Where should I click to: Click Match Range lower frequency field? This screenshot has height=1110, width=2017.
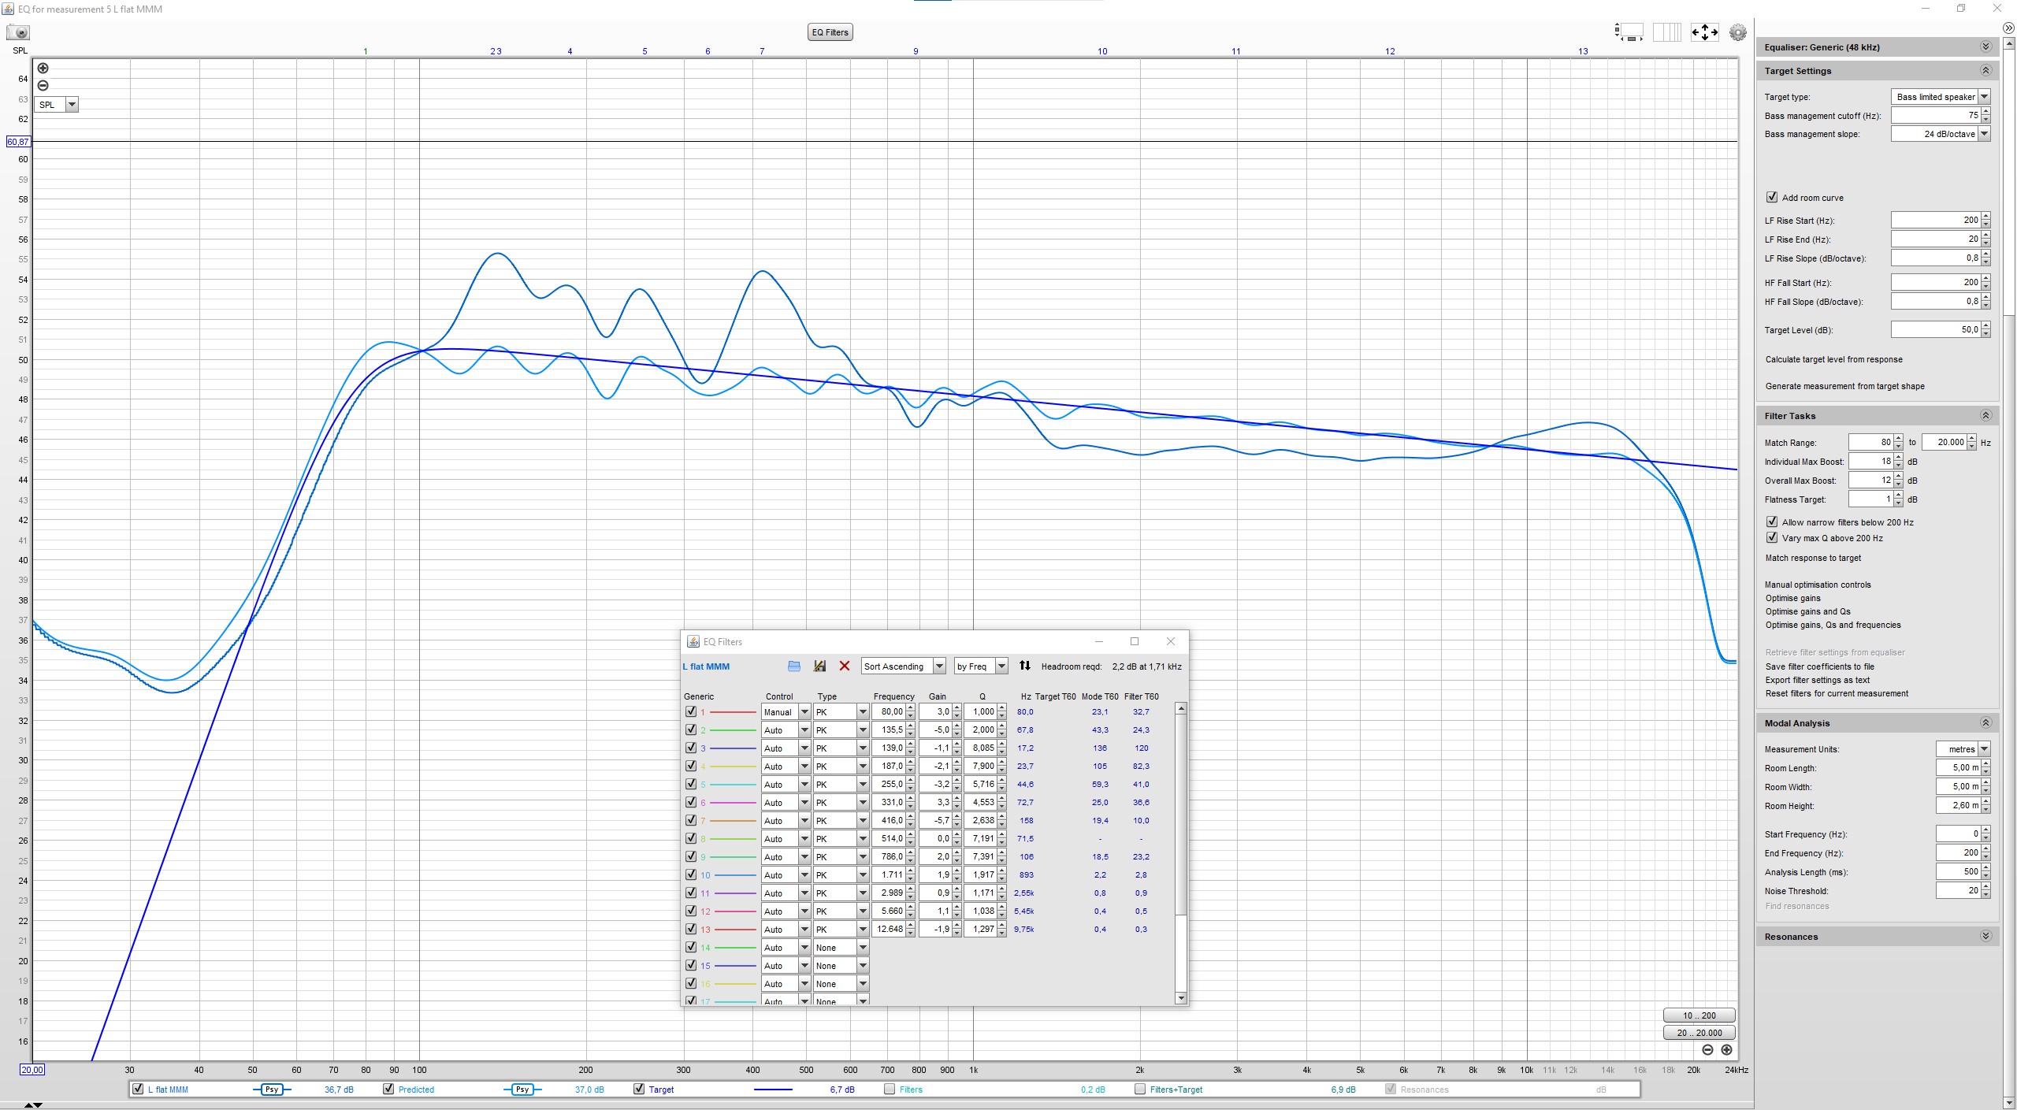pos(1870,442)
